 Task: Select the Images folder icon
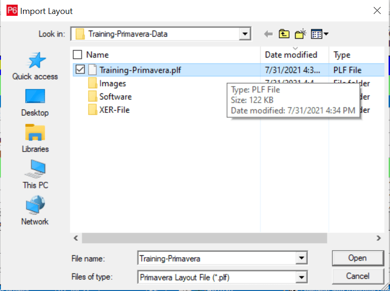[93, 83]
